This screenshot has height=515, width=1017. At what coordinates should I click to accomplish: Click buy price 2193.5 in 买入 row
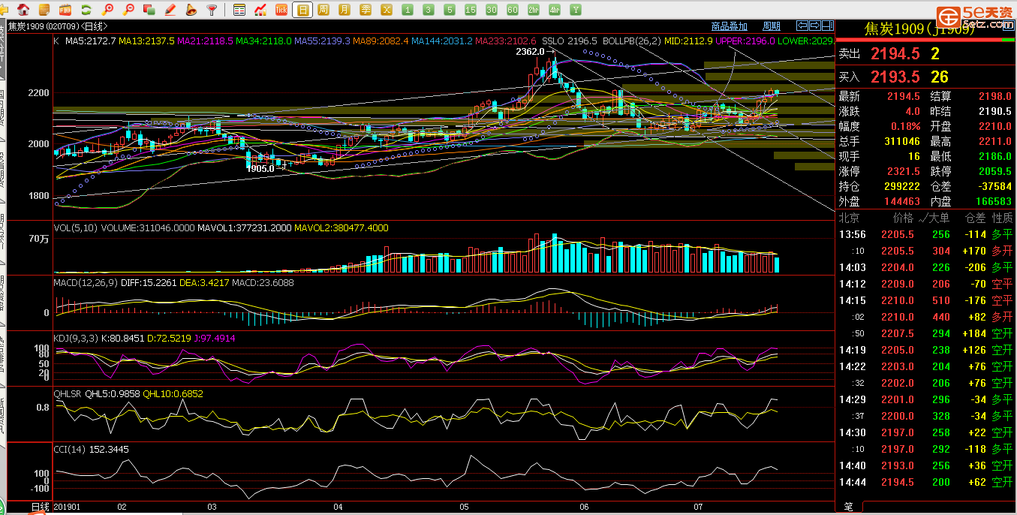[x=895, y=77]
